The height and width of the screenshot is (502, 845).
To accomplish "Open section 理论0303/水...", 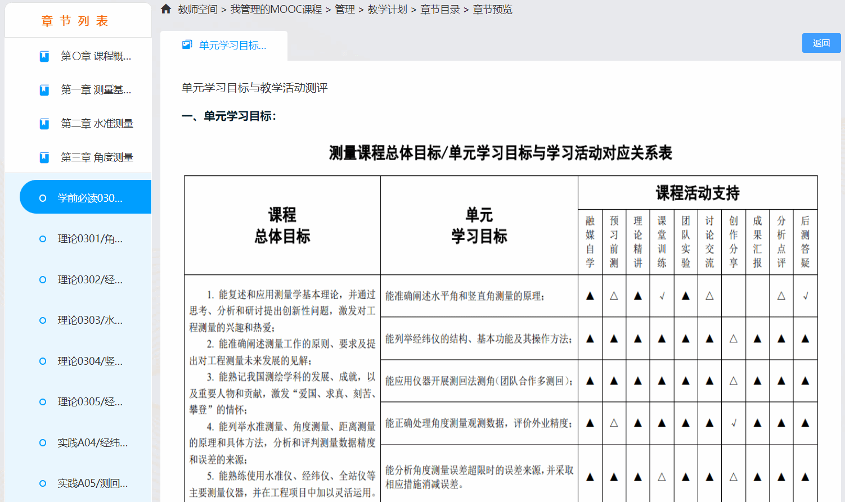I will pyautogui.click(x=90, y=320).
